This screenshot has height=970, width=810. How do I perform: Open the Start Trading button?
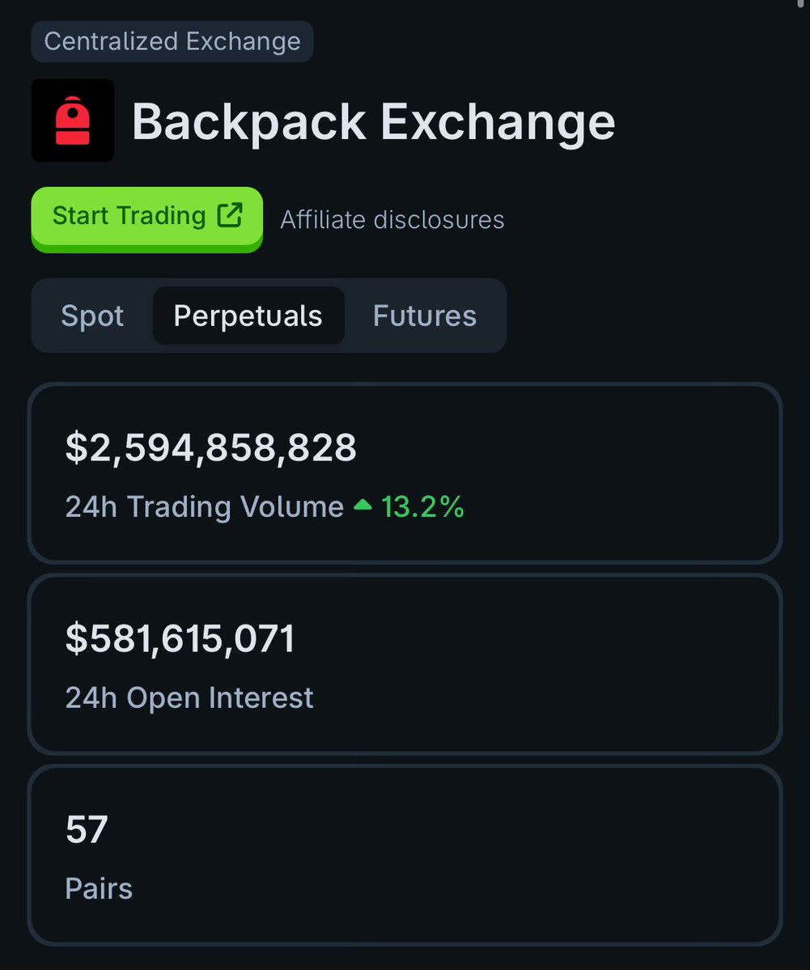[x=147, y=218]
